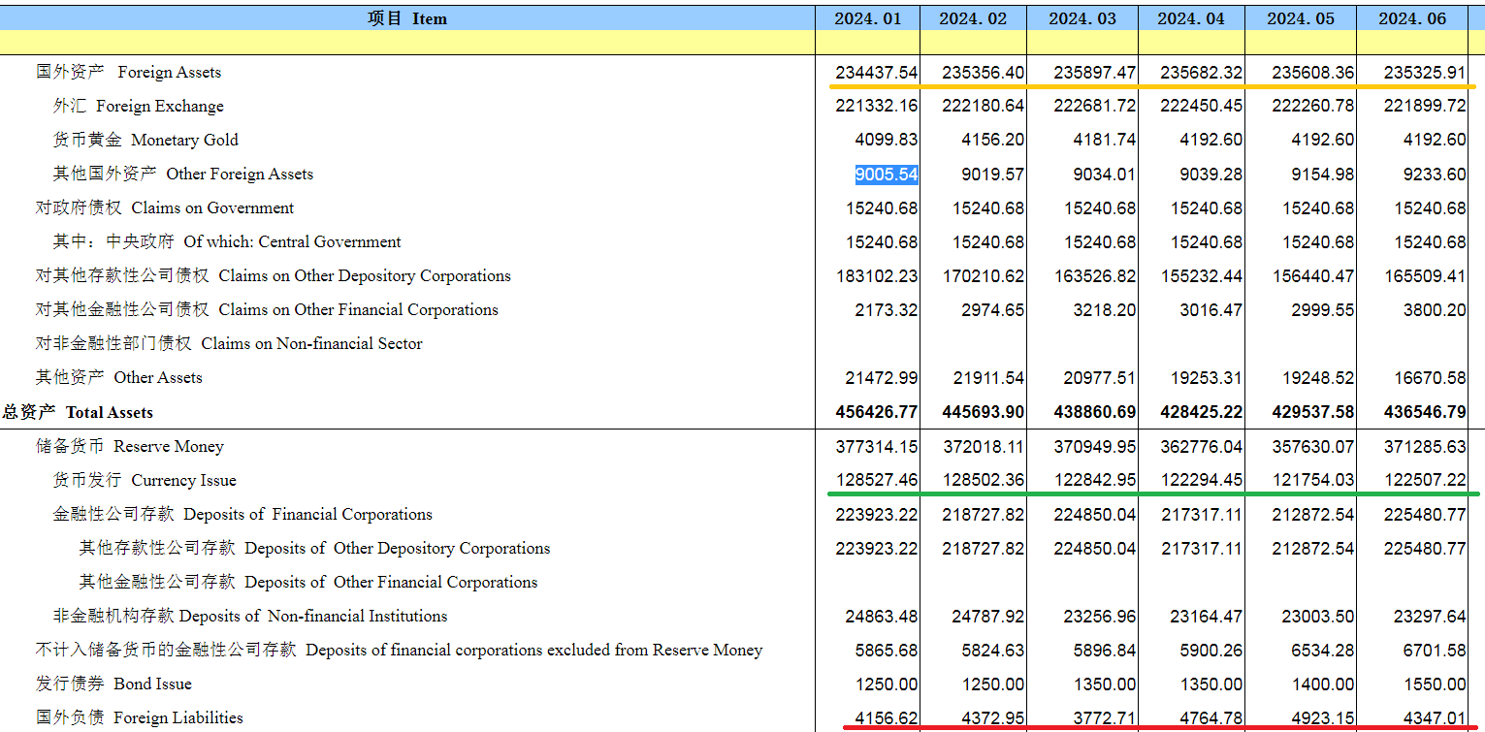Click the Foreign Assets row label
Viewport: 1485px width, 732px height.
point(129,72)
